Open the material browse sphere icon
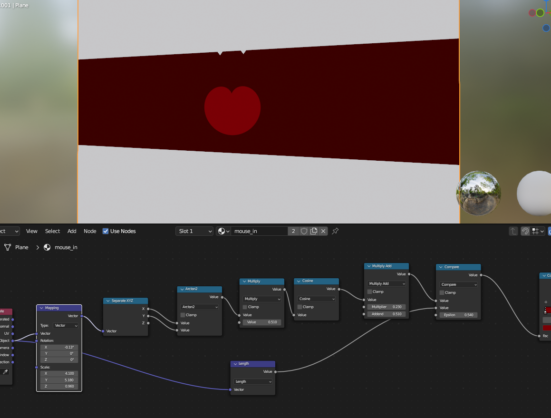This screenshot has height=418, width=551. (223, 231)
